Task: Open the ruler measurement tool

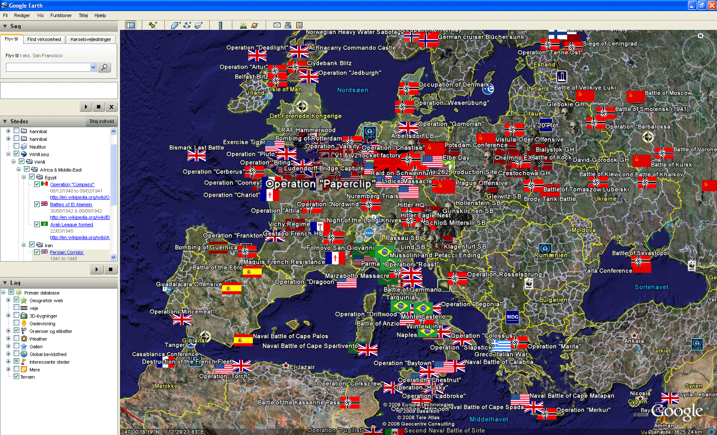Action: 220,25
